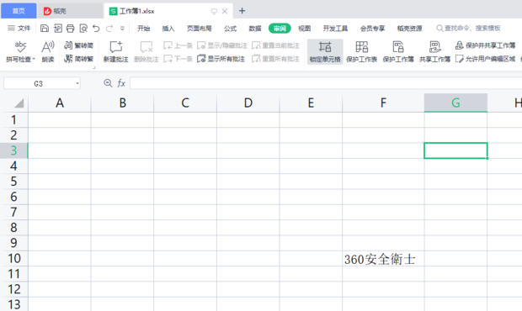Click 保护工作簿 protect workbook icon

click(x=398, y=51)
